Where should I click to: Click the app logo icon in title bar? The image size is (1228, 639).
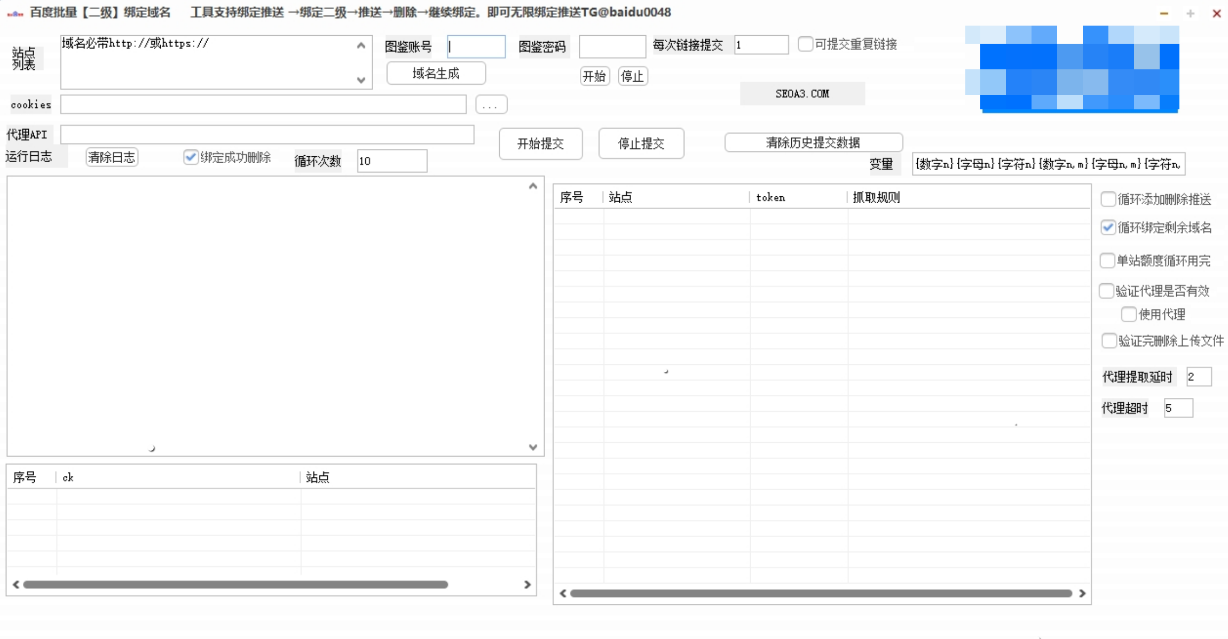click(15, 13)
